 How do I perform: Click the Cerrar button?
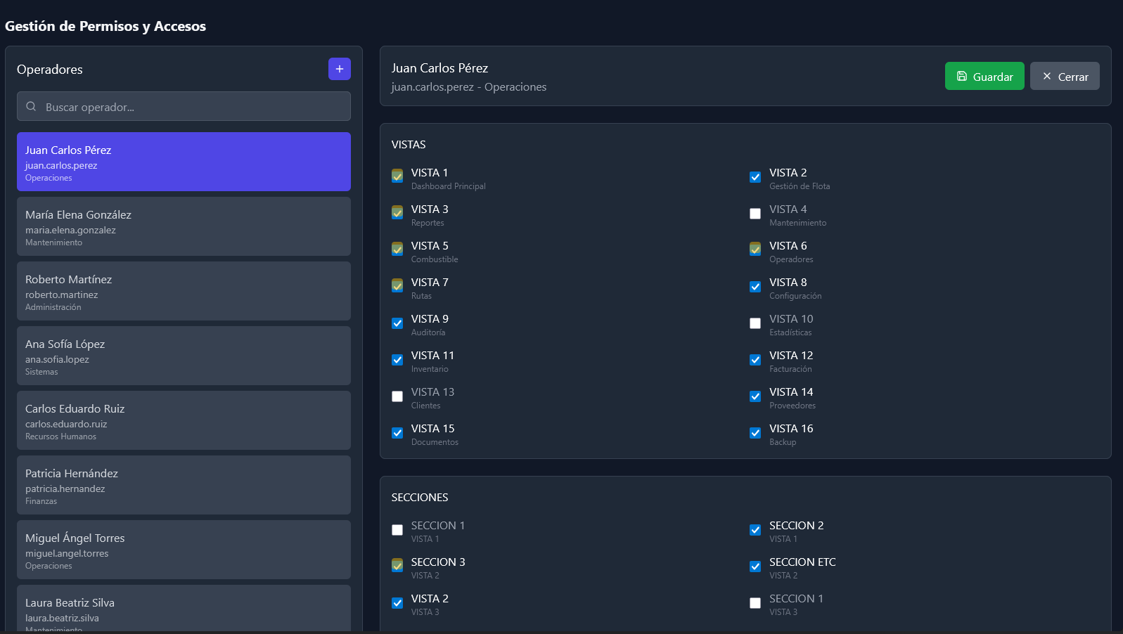1065,77
